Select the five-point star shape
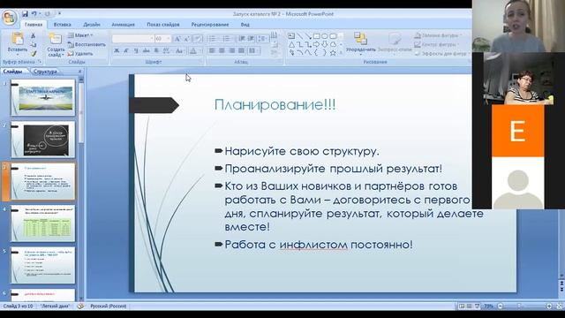This screenshot has width=565, height=318. coord(333,53)
